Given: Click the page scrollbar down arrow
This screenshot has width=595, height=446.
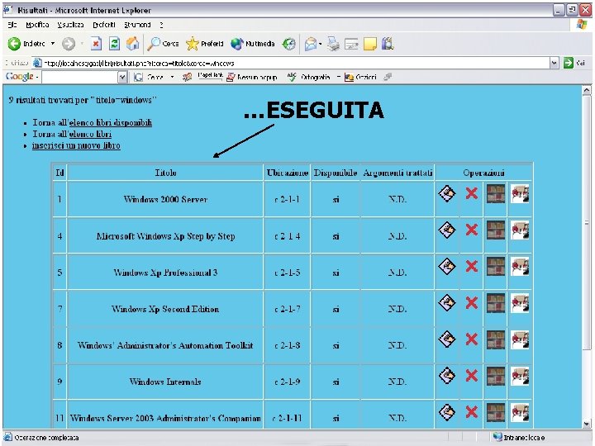Looking at the screenshot, I should (x=586, y=424).
